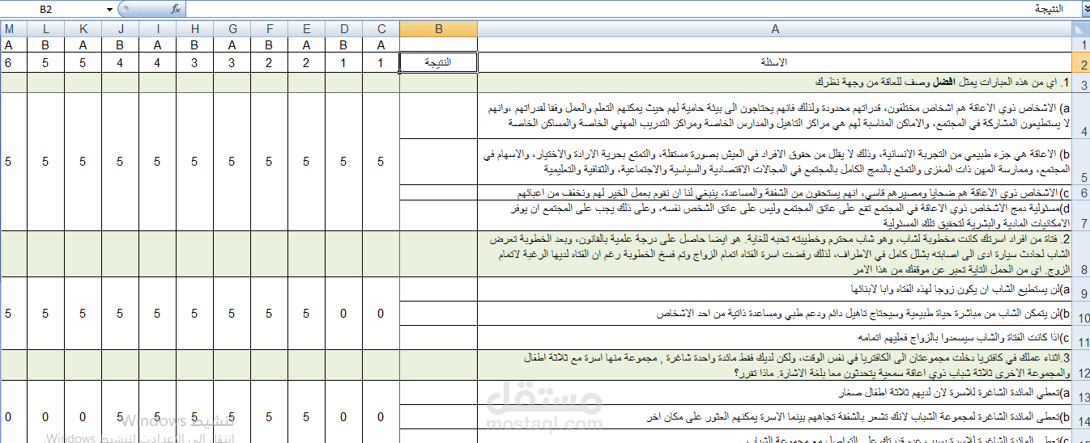The image size is (1090, 443).
Task: Select column L header
Action: pyautogui.click(x=45, y=29)
